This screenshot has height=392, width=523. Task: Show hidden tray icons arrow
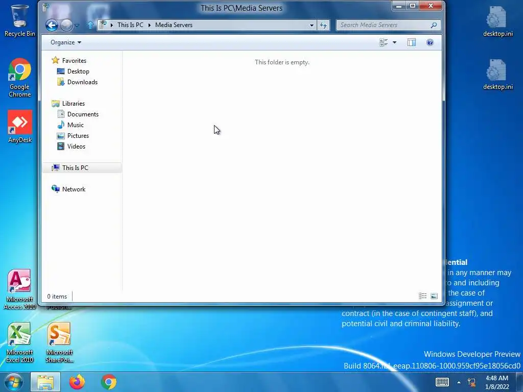coord(459,382)
